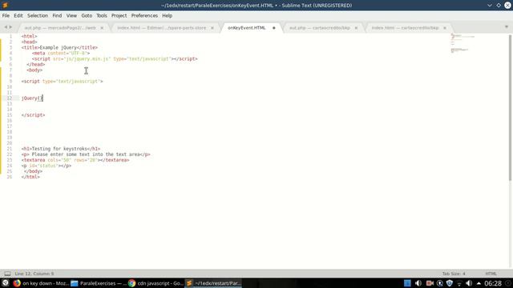
Task: Open the Selection menu
Action: (38, 16)
